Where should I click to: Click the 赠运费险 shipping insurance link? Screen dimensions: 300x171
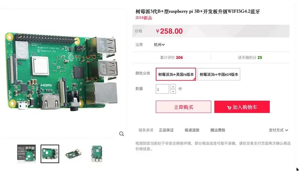click(218, 130)
